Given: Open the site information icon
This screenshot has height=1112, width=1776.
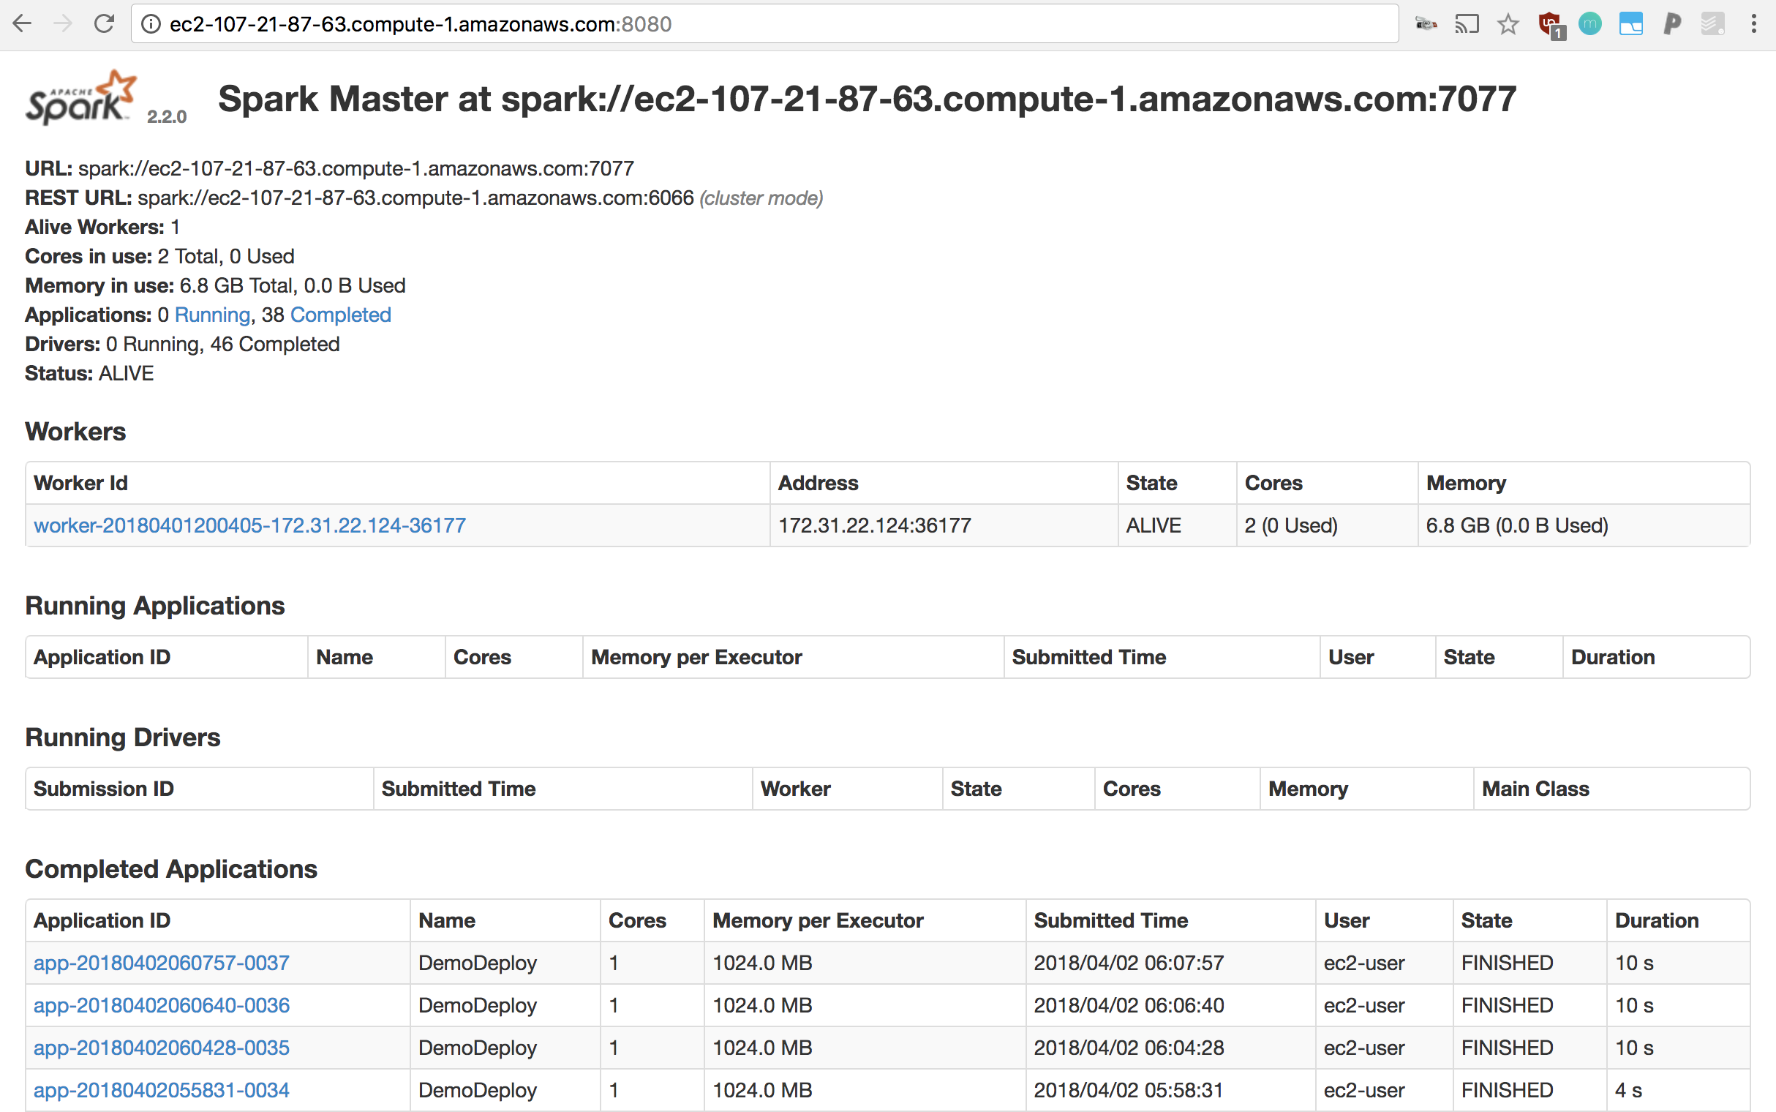Looking at the screenshot, I should coord(151,24).
